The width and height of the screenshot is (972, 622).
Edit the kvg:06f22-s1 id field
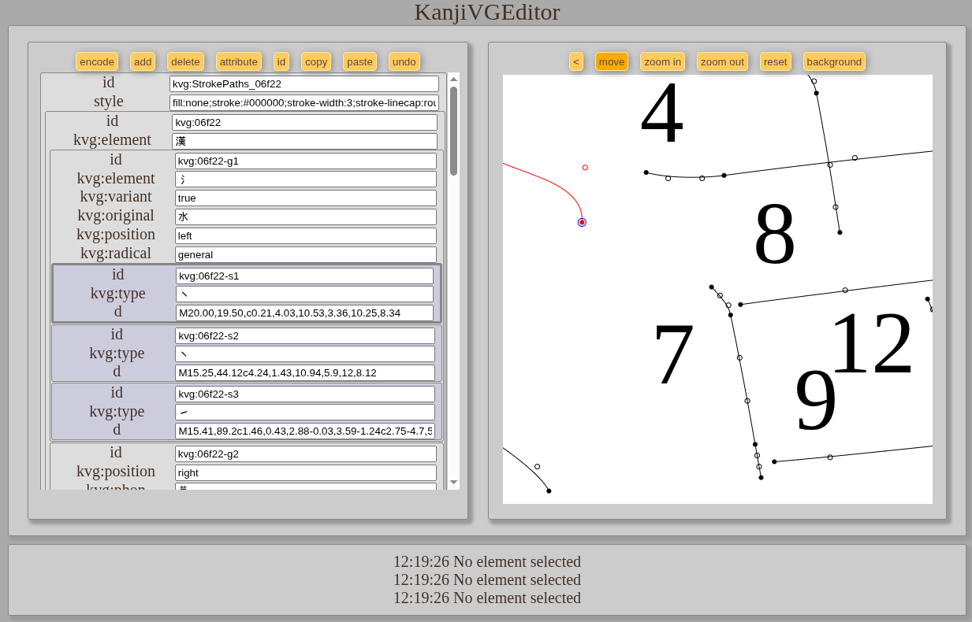point(304,276)
